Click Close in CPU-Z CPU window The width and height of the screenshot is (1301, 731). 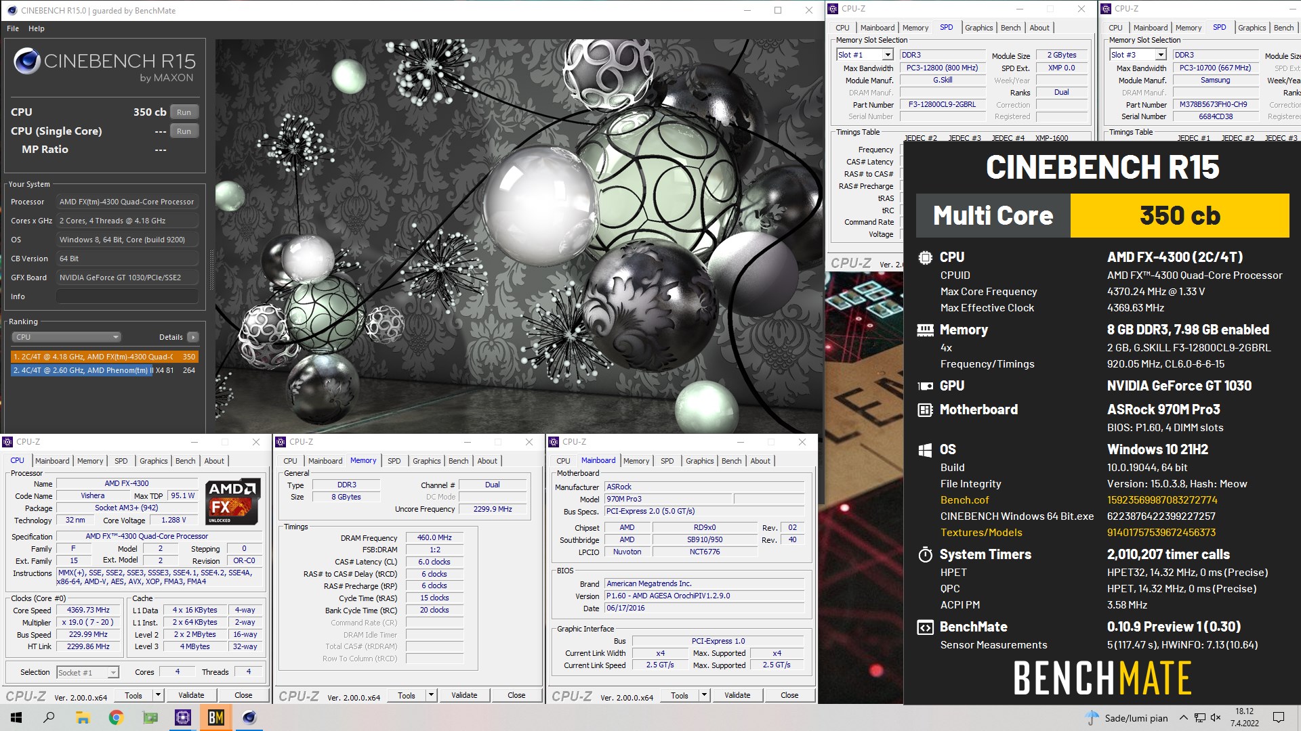pyautogui.click(x=243, y=695)
